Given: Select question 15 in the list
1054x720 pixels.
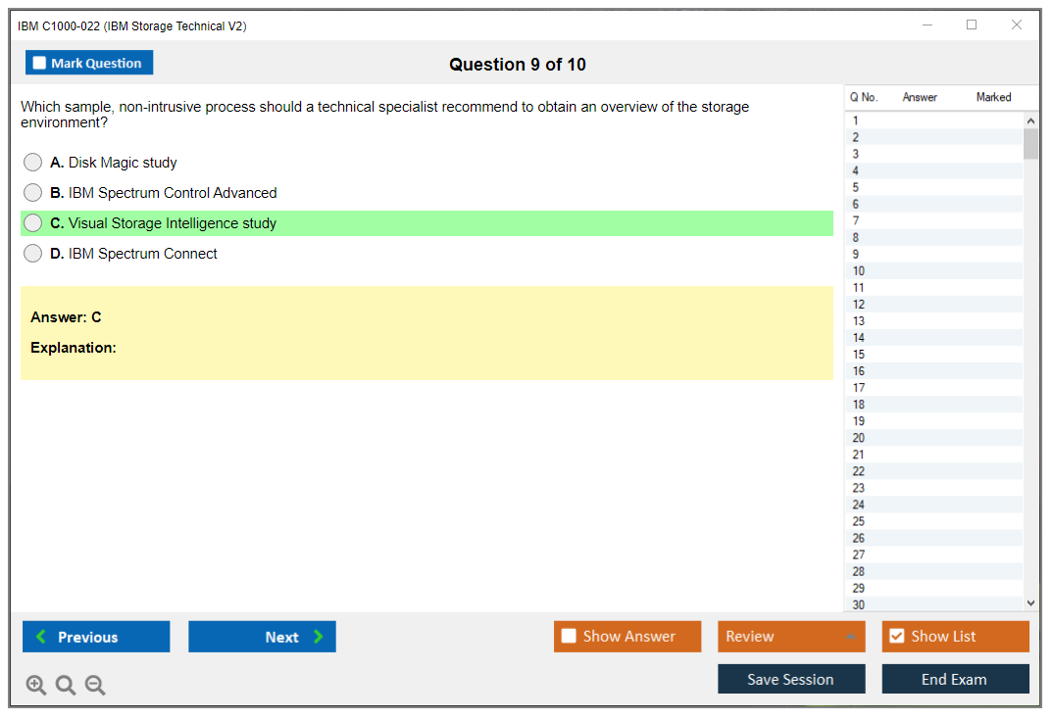Looking at the screenshot, I should click(x=859, y=355).
